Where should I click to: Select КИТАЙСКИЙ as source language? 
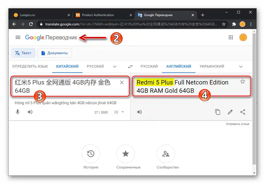point(67,66)
